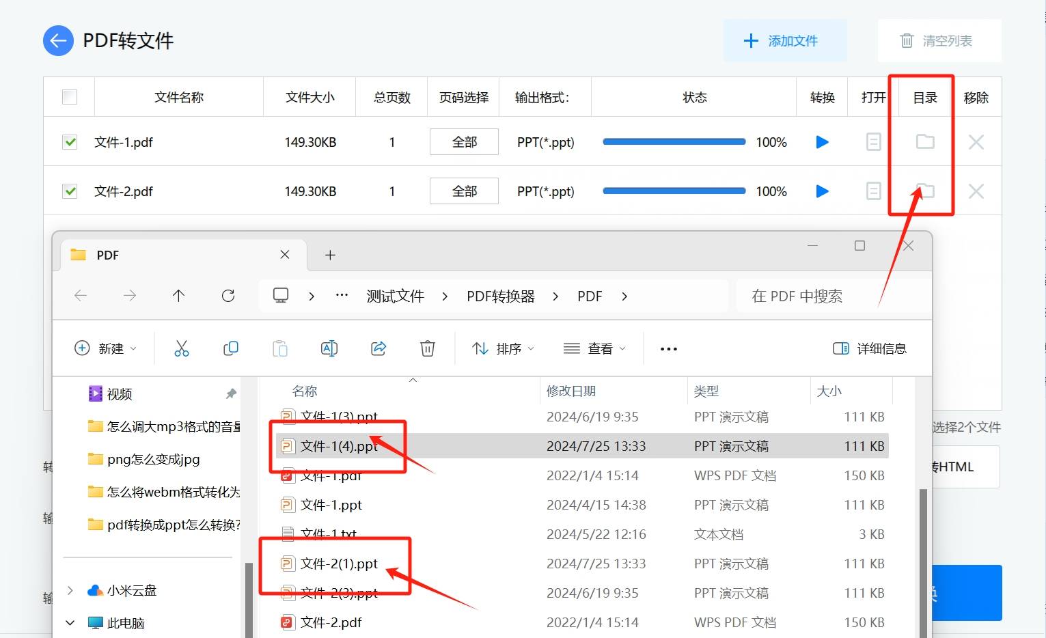This screenshot has width=1046, height=638.
Task: Open the 排序 sort menu
Action: pyautogui.click(x=503, y=348)
